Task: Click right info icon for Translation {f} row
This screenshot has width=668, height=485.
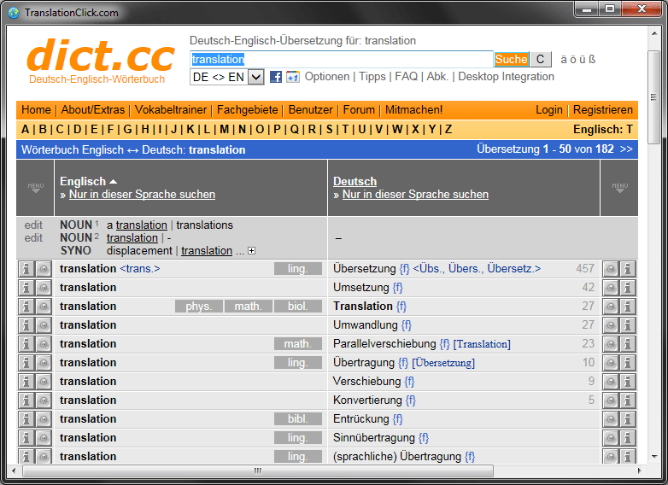Action: tap(628, 307)
